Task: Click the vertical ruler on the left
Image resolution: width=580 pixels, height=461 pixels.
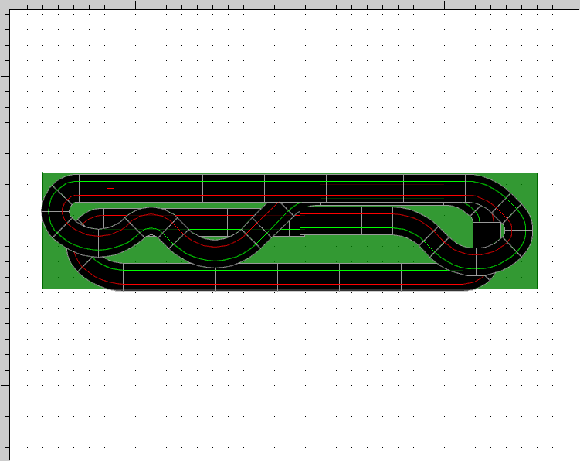Action: (5, 232)
